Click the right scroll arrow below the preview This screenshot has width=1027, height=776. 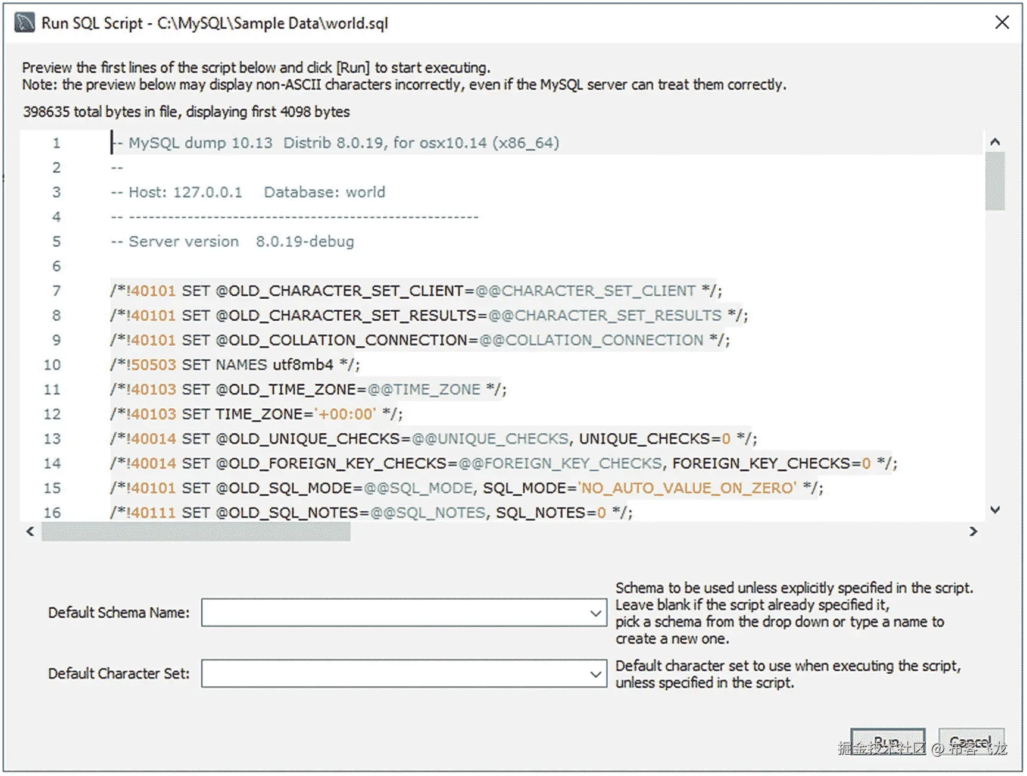coord(973,531)
